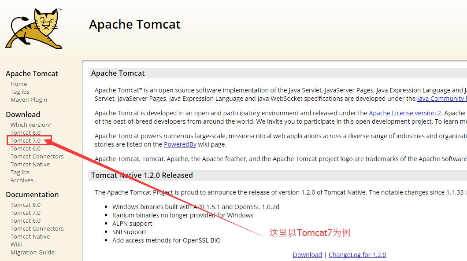Image resolution: width=467 pixels, height=261 pixels.
Task: Click 'Add access methods for OpenSSL BIO' text
Action: 166,240
